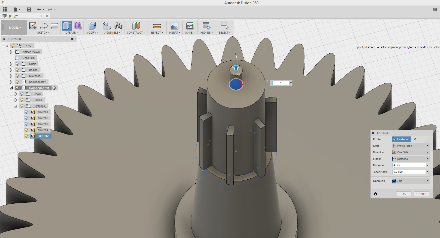Open the Operation dropdown showing Join
The image size is (440, 238).
411,181
